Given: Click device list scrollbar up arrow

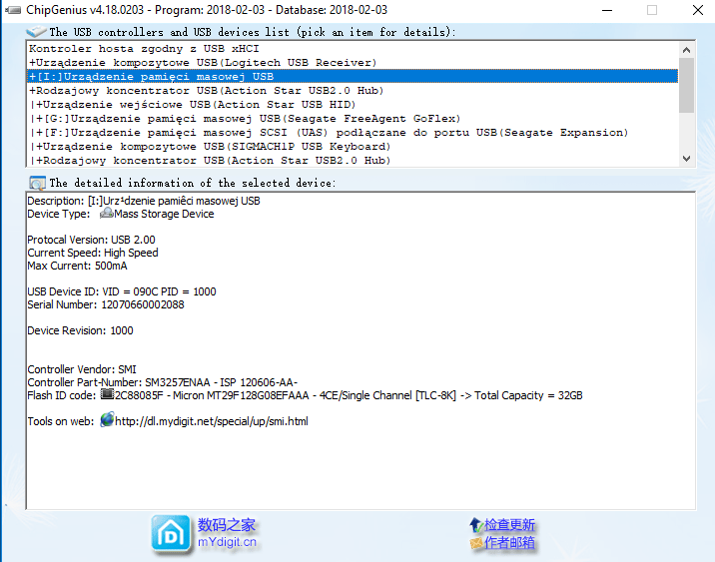Looking at the screenshot, I should [686, 50].
